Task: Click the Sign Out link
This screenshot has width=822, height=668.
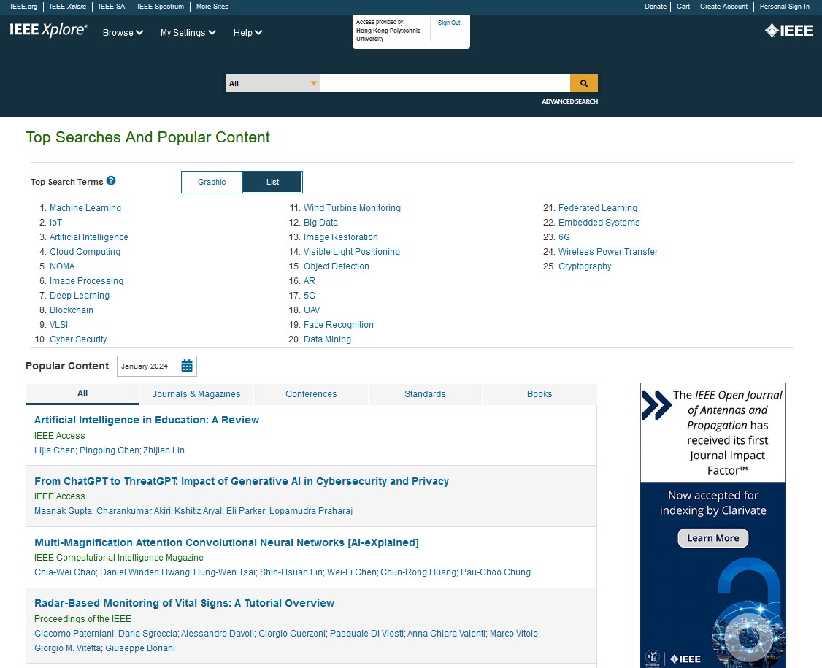Action: pyautogui.click(x=449, y=23)
